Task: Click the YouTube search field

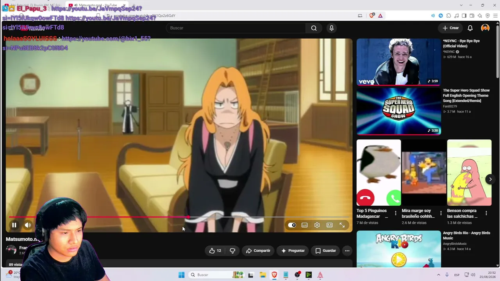Action: click(236, 28)
